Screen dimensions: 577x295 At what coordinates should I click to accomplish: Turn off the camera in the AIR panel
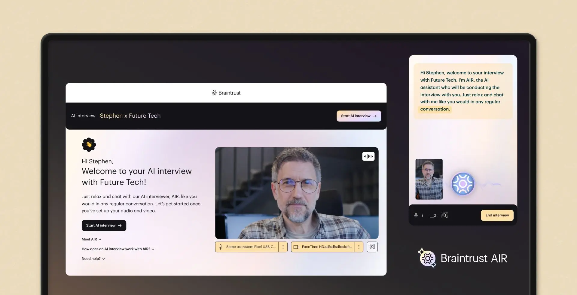[x=432, y=215]
